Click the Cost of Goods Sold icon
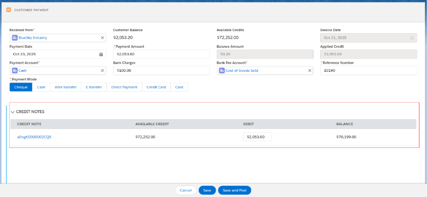This screenshot has width=427, height=197. pos(222,70)
